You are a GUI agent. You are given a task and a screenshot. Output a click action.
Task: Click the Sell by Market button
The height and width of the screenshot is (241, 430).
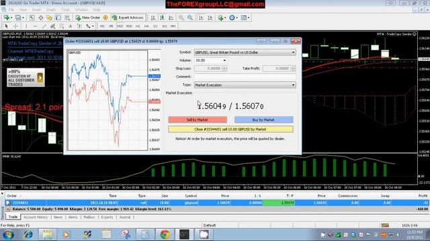tap(198, 120)
